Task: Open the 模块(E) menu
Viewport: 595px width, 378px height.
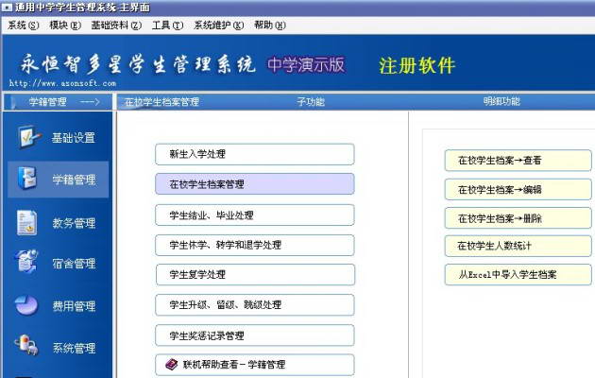Action: (65, 26)
